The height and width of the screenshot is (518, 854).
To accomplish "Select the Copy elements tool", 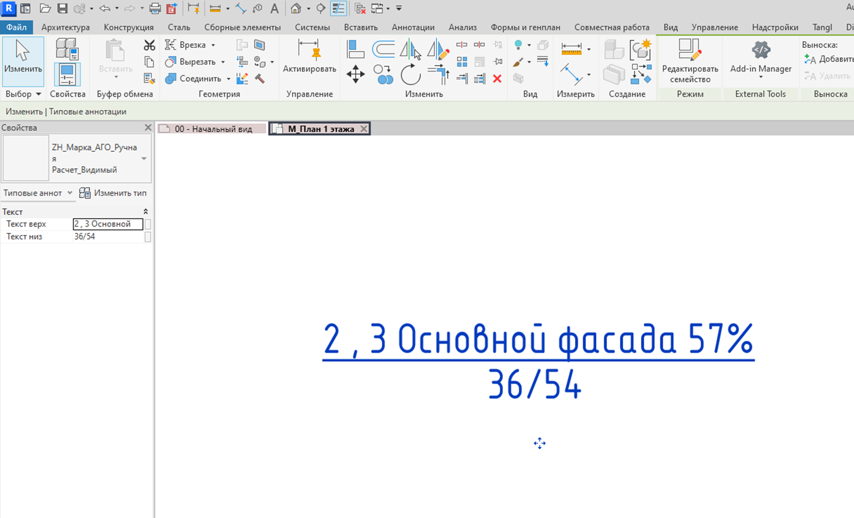I will (x=383, y=74).
